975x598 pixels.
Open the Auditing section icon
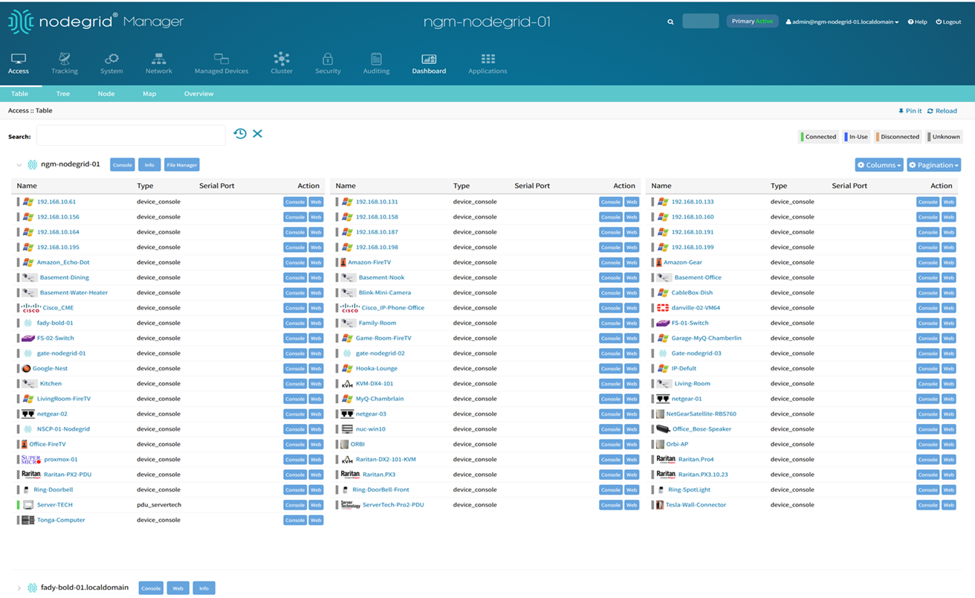(376, 59)
